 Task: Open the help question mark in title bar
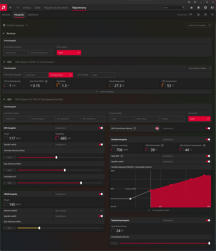pyautogui.click(x=195, y=2)
